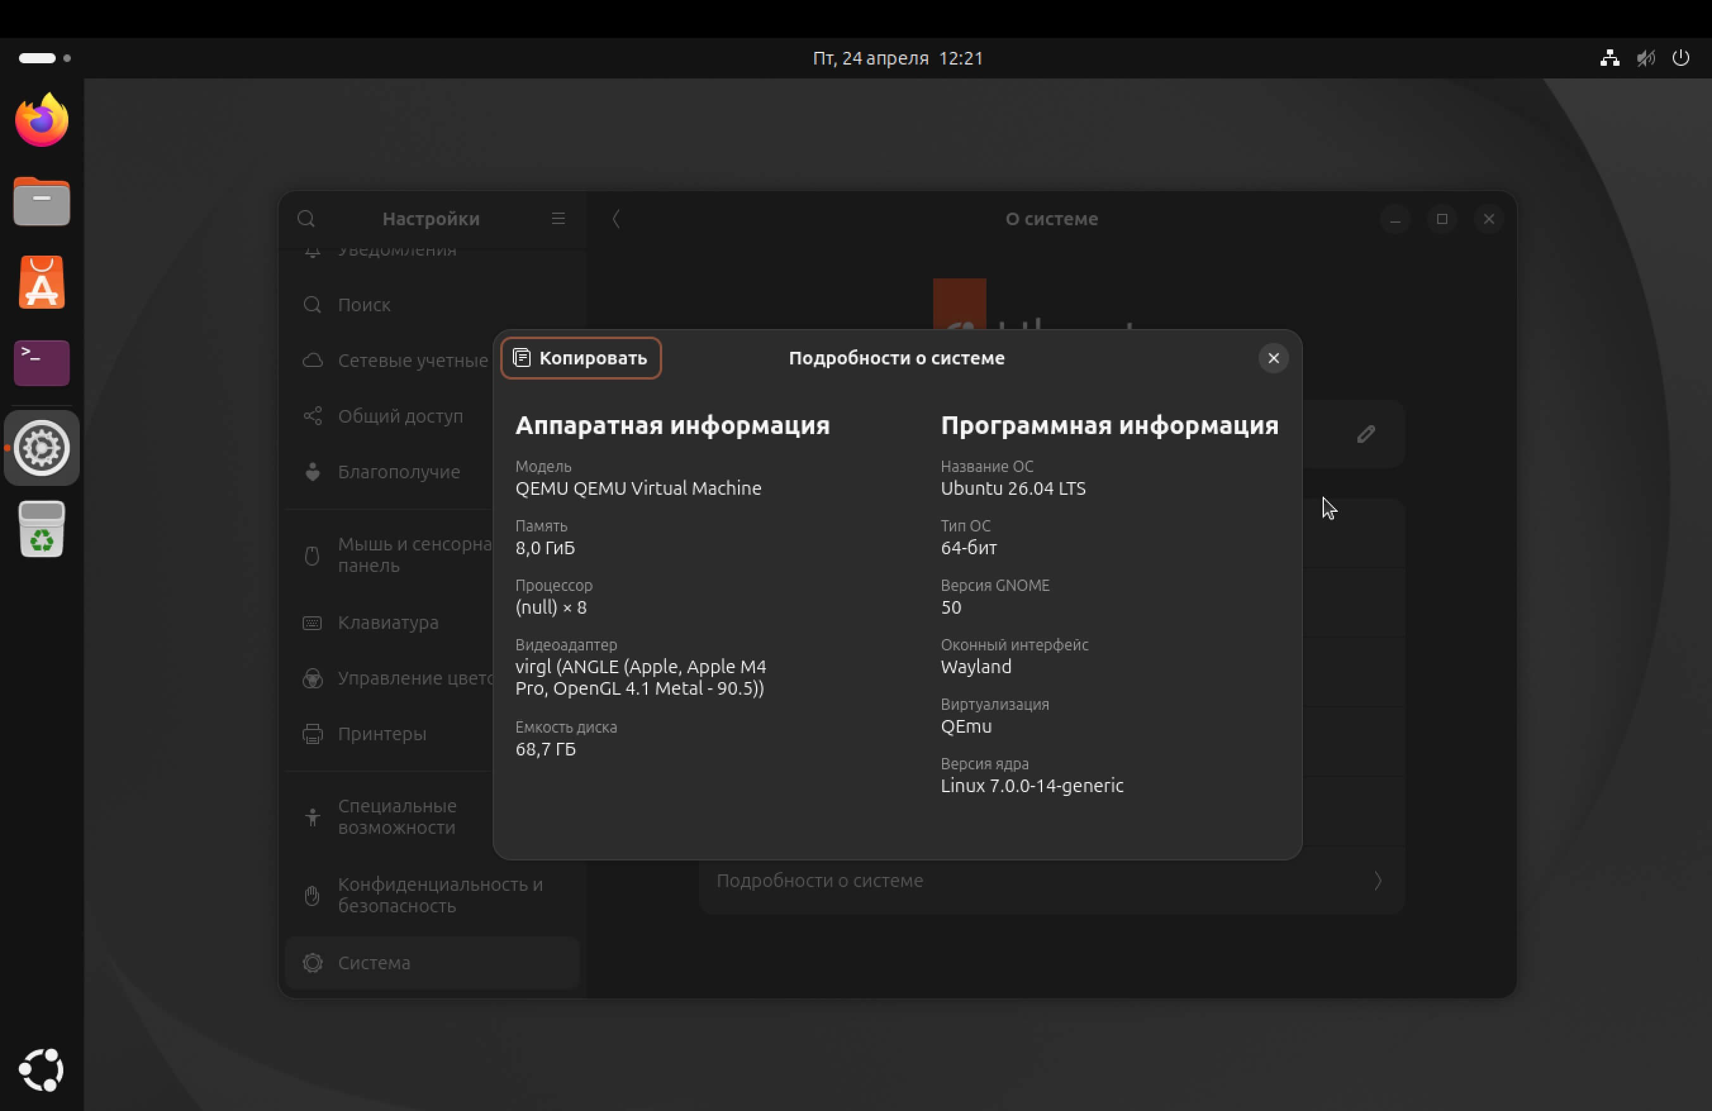Click the power icon in top bar
Viewport: 1712px width, 1111px height.
[x=1682, y=58]
